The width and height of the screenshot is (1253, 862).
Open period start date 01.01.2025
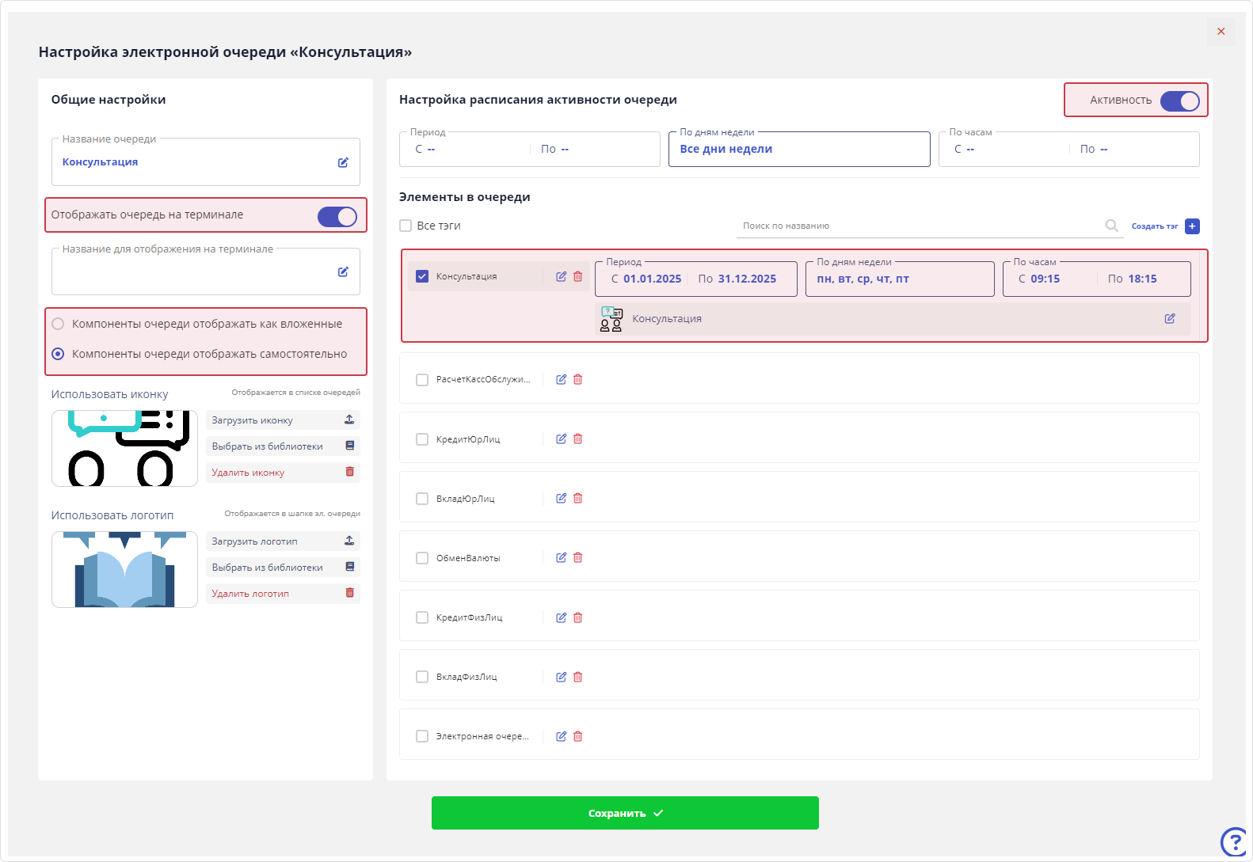tap(651, 279)
